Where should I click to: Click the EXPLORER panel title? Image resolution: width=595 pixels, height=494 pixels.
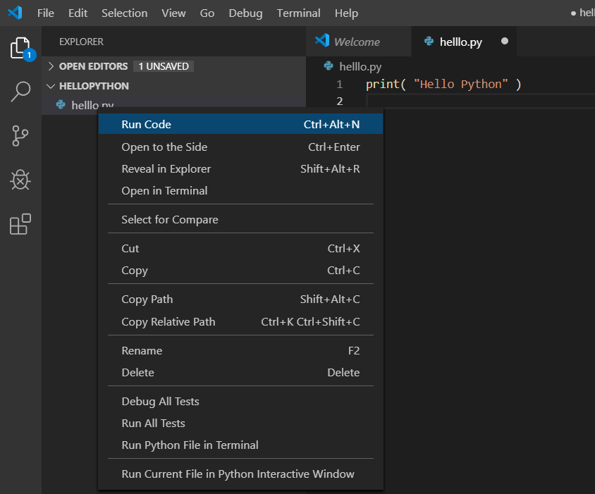(x=81, y=42)
